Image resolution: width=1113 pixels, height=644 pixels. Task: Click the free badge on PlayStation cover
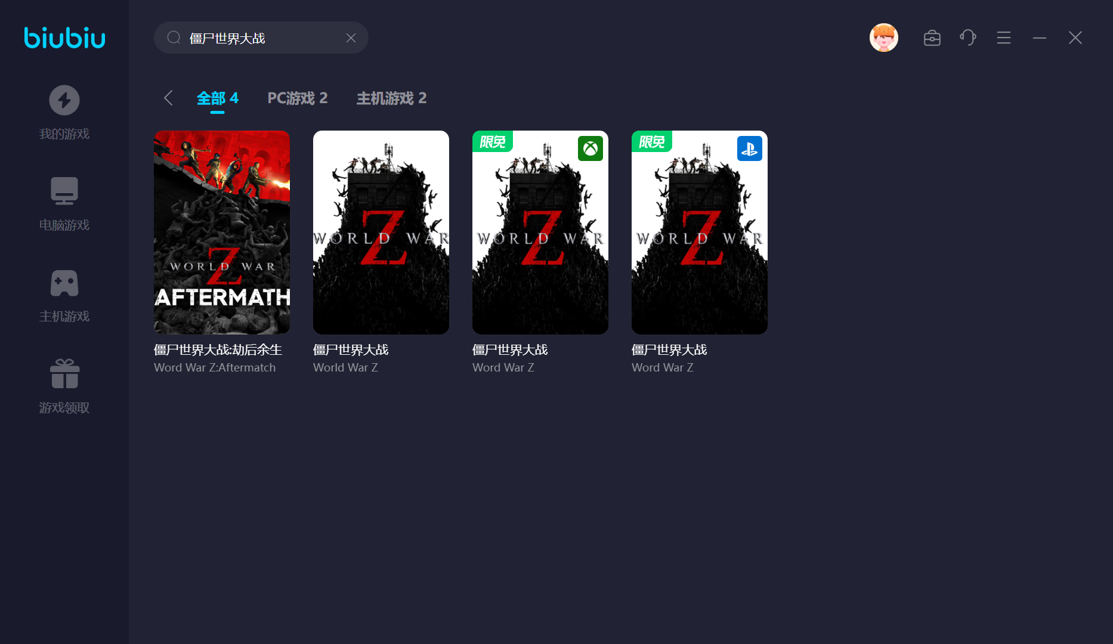652,141
